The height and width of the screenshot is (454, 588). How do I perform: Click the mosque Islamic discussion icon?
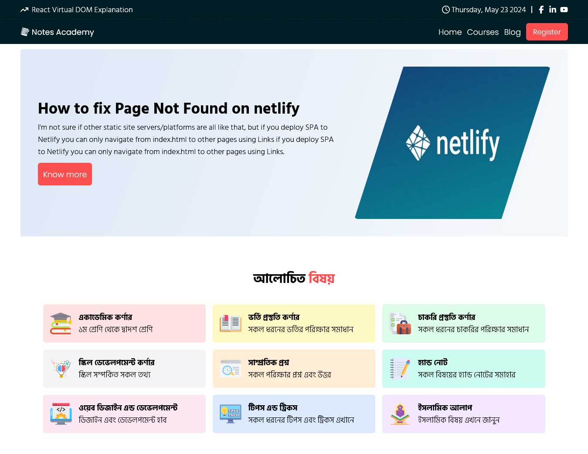tap(400, 414)
